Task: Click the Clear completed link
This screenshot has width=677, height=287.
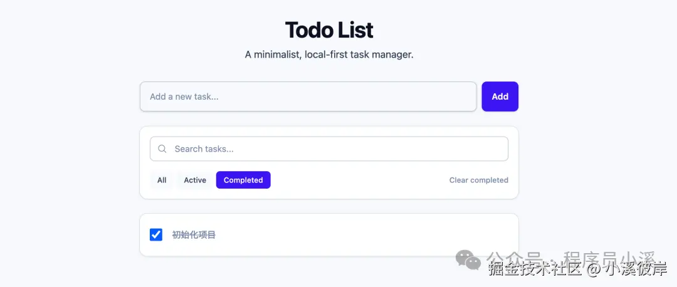Action: (x=478, y=180)
